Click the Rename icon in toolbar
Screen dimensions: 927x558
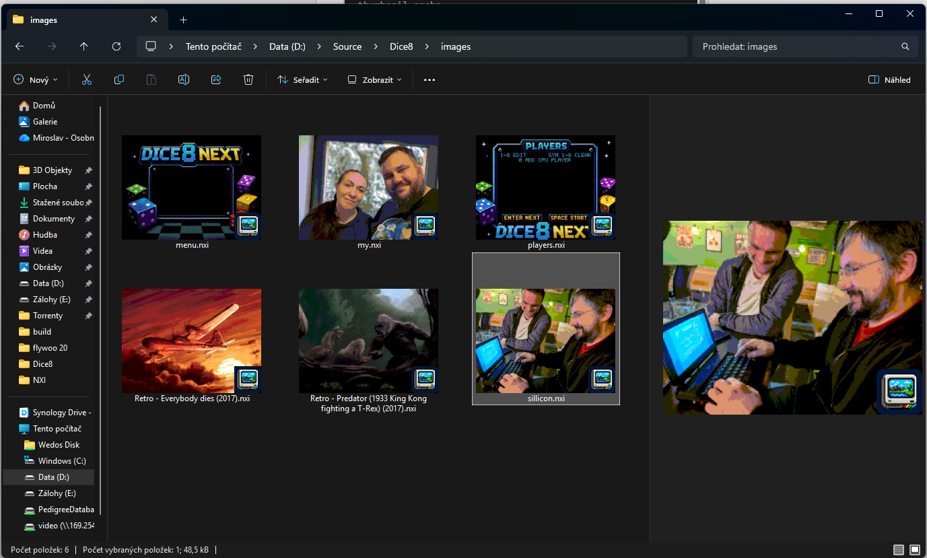[x=184, y=79]
